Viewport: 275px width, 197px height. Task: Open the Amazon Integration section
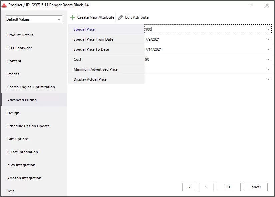tap(24, 178)
